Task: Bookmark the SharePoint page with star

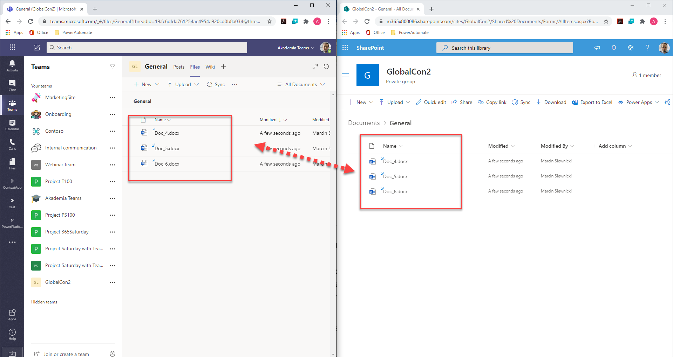Action: click(x=606, y=21)
